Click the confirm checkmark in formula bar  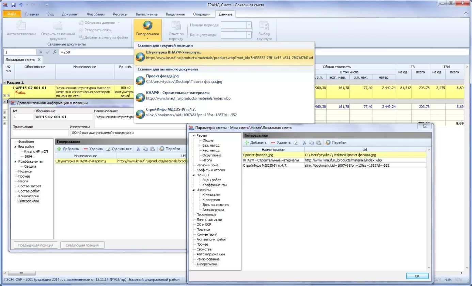(x=48, y=52)
